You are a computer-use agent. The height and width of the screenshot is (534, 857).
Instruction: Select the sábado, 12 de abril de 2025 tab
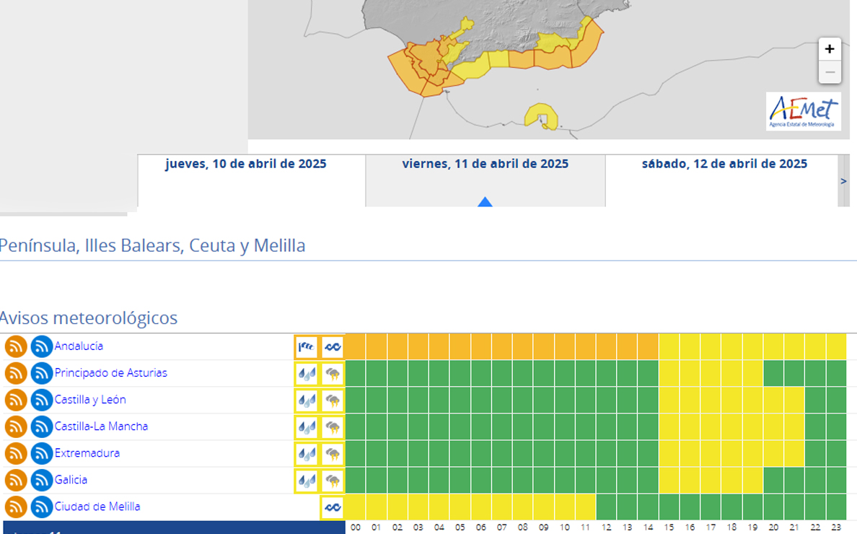point(724,165)
